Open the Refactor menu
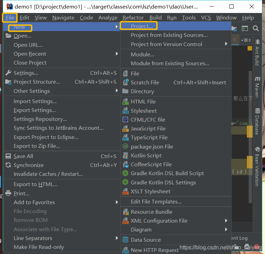 pos(133,17)
